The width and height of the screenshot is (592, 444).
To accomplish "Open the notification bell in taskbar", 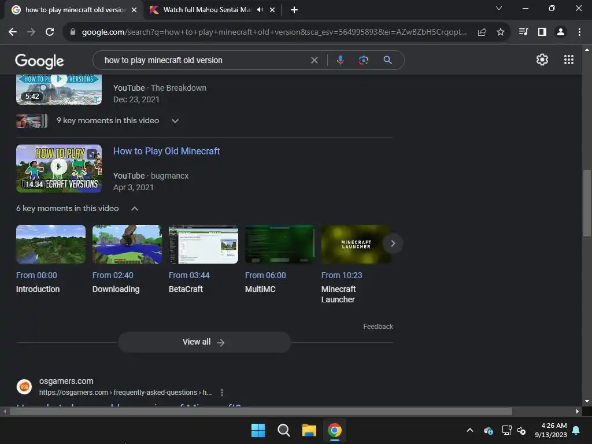I will tap(576, 430).
